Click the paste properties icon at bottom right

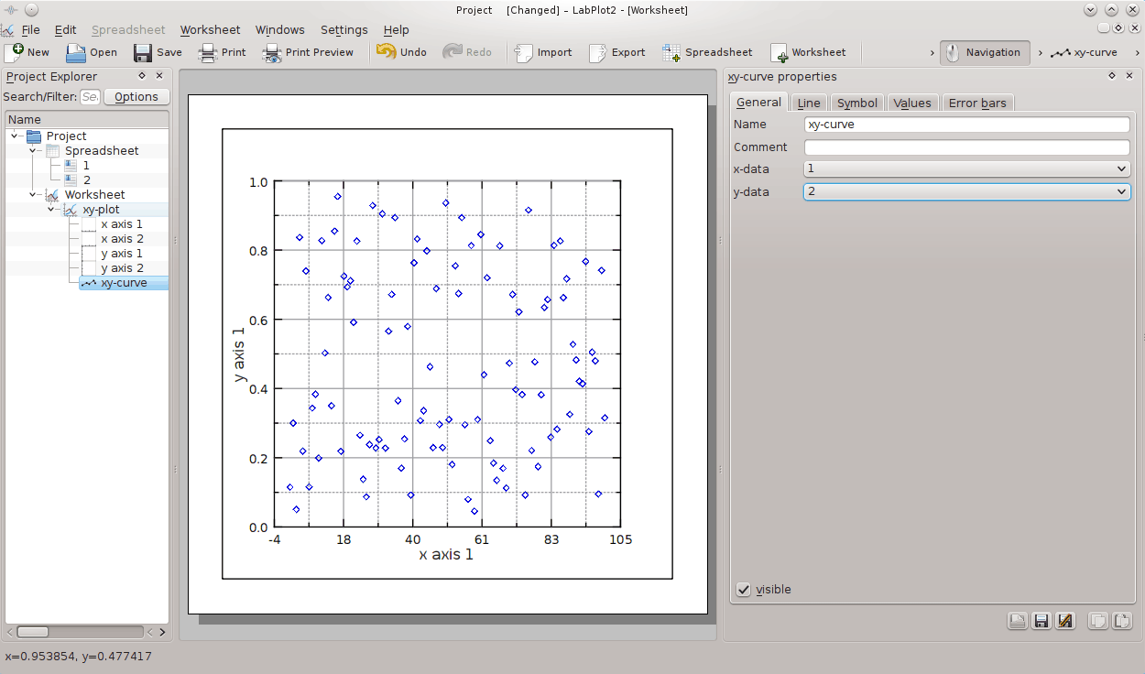[x=1123, y=621]
